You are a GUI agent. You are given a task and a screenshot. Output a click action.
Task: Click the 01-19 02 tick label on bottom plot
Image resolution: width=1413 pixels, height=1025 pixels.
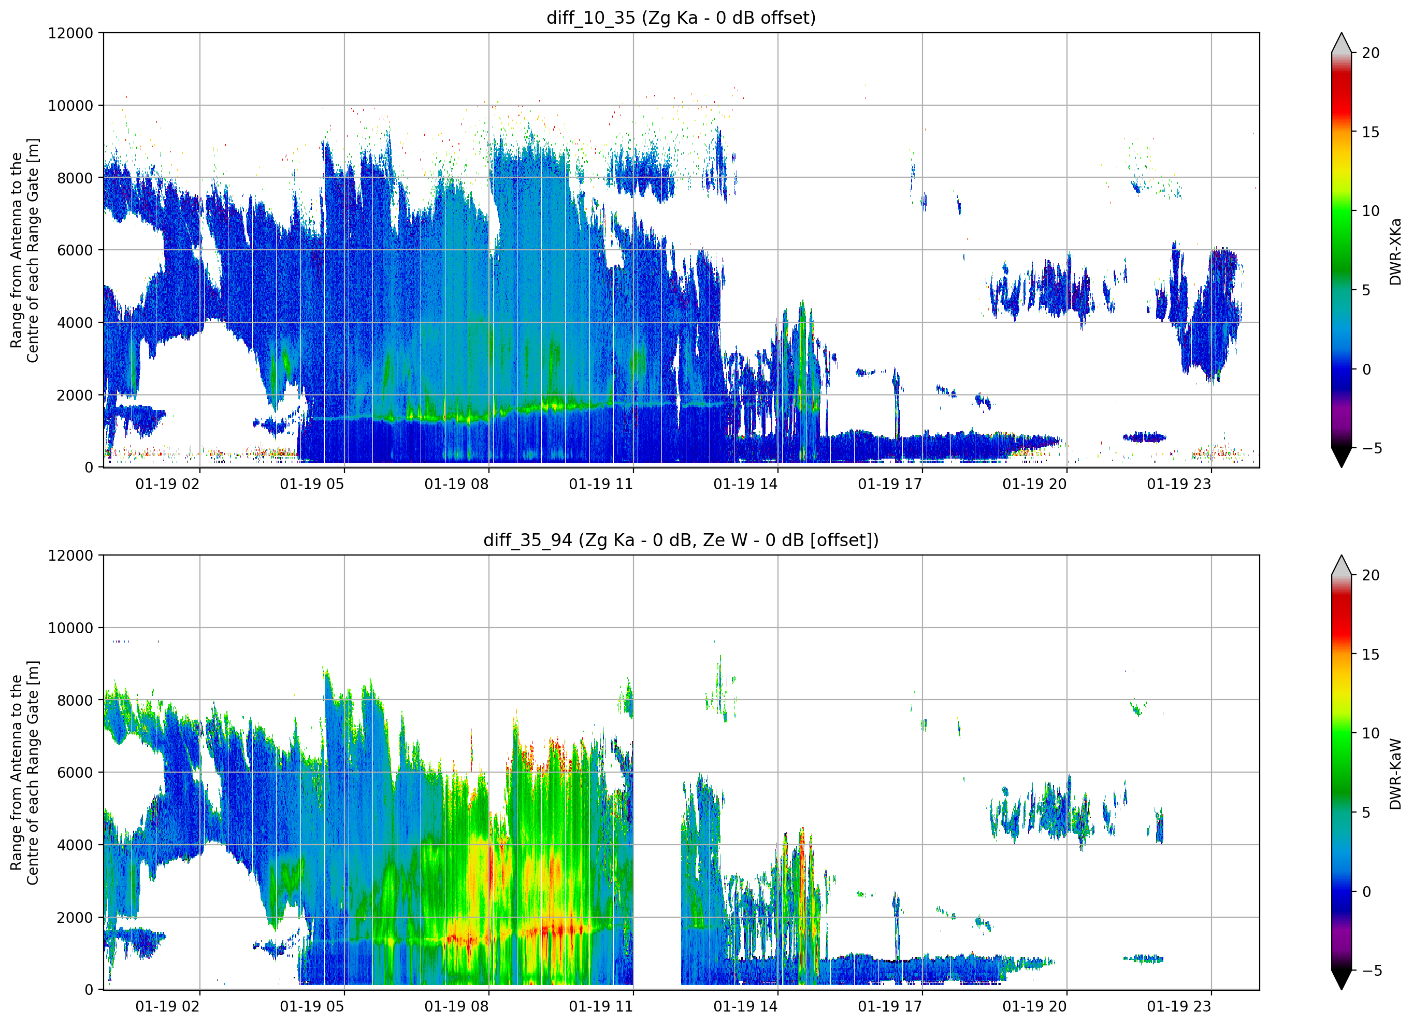[x=168, y=1006]
